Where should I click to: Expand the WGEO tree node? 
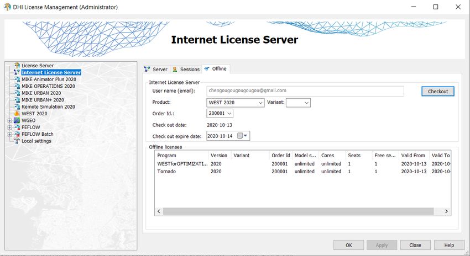[9, 121]
